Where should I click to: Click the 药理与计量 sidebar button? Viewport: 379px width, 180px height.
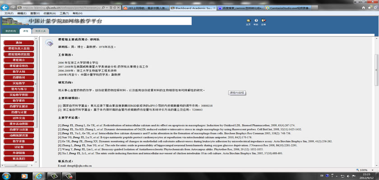click(x=18, y=112)
